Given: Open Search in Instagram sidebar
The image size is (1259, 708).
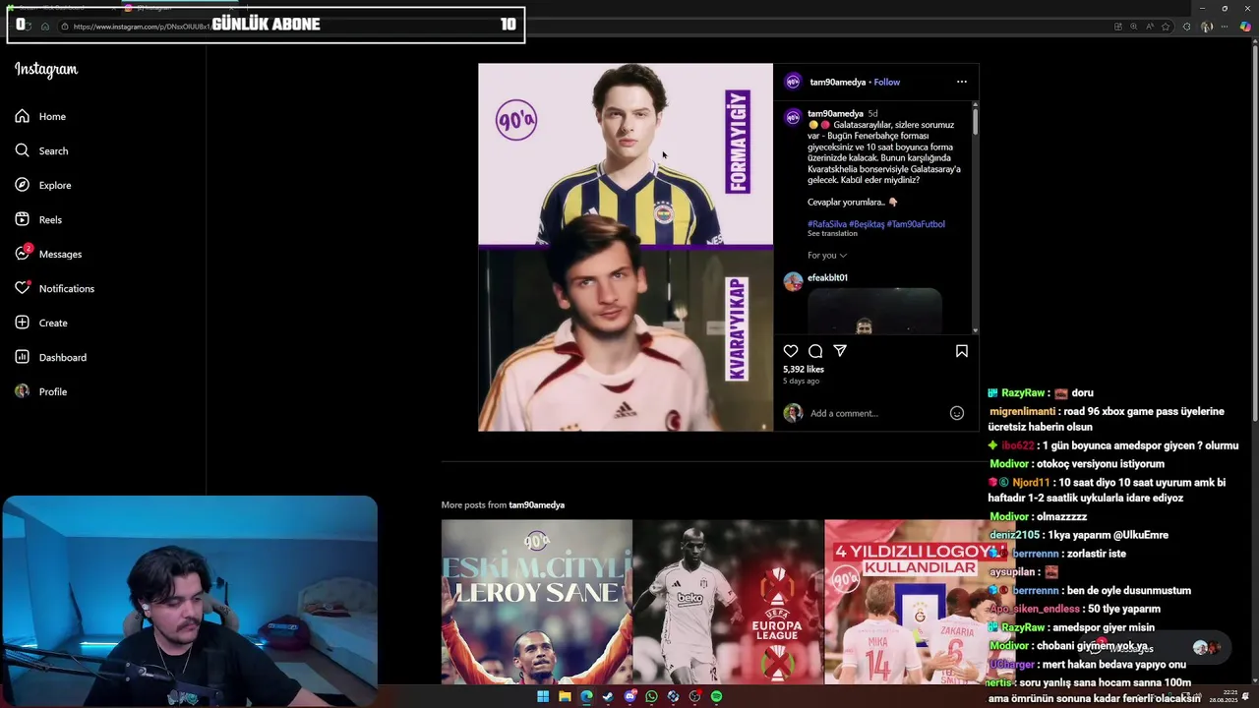Looking at the screenshot, I should coord(41,150).
